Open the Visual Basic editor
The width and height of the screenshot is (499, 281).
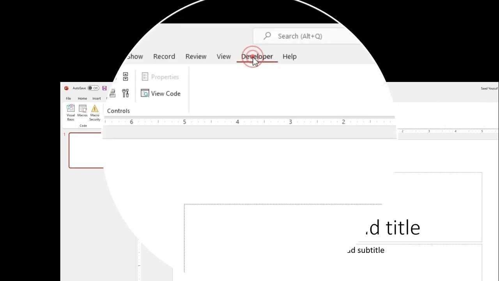[71, 113]
